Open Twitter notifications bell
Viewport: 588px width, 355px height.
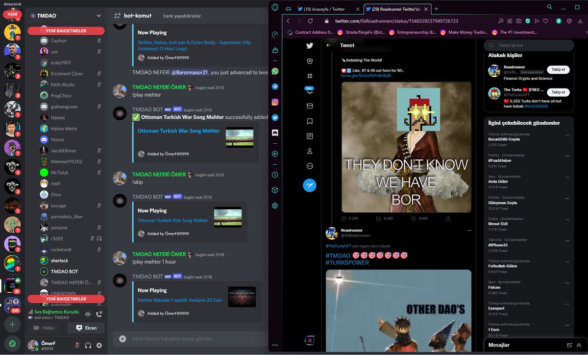pyautogui.click(x=310, y=91)
